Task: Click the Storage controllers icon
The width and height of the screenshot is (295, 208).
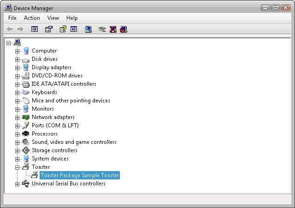Action: [26, 150]
